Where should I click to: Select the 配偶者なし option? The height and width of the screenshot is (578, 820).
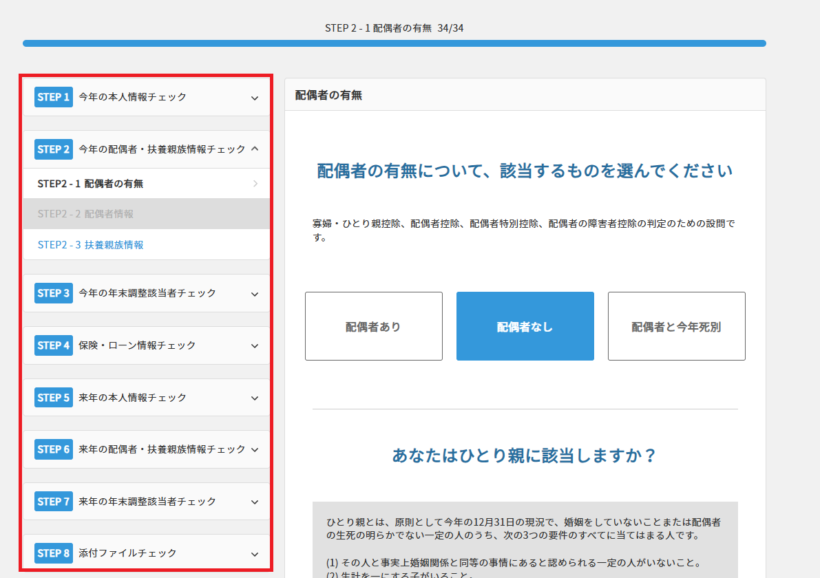click(x=525, y=326)
